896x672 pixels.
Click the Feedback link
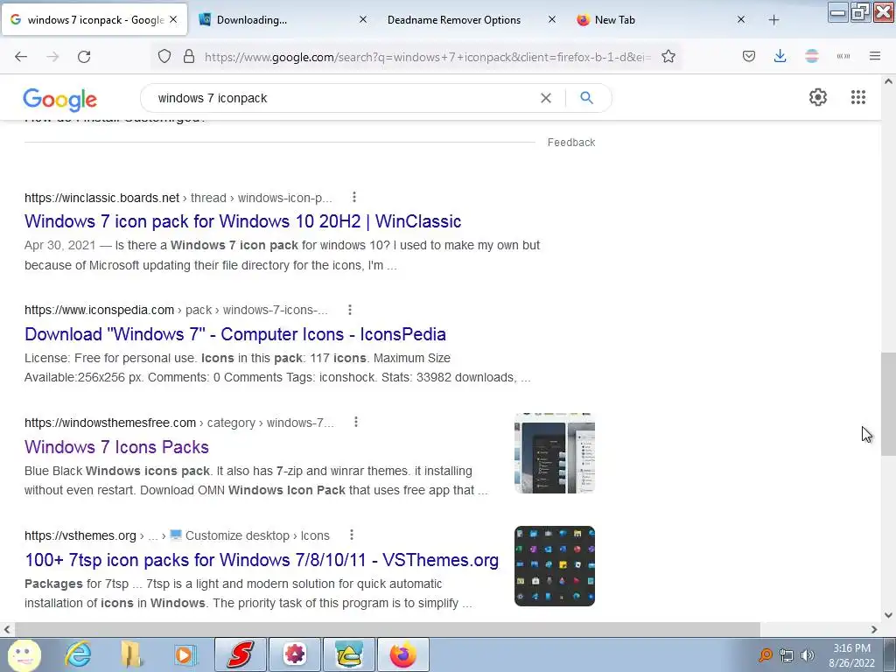point(571,143)
